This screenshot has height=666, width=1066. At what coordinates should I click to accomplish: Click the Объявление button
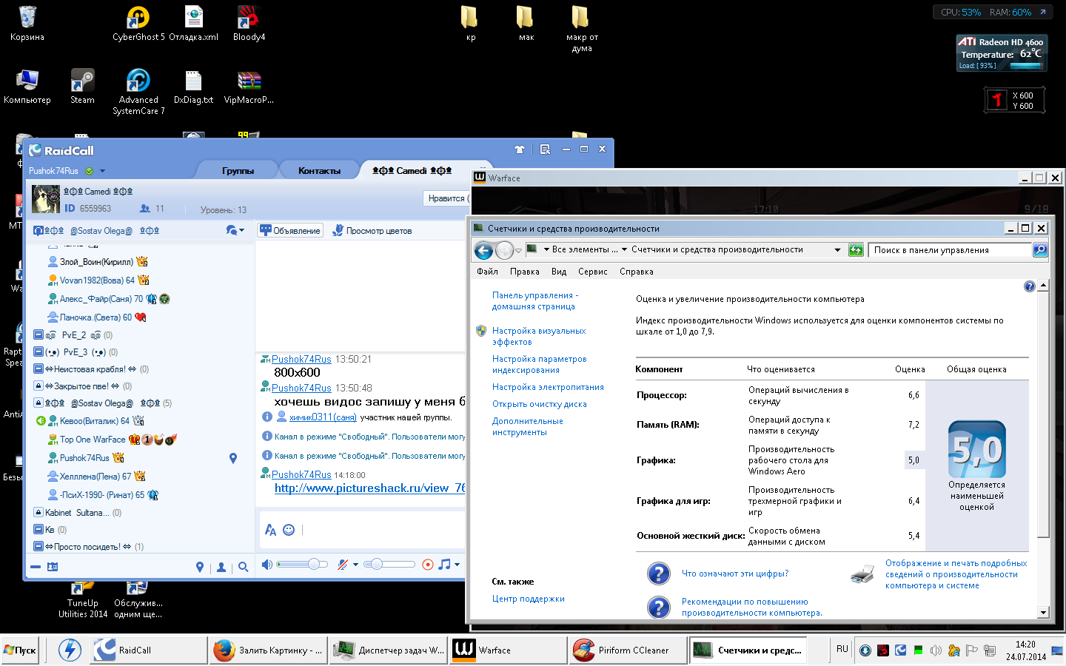click(x=290, y=231)
